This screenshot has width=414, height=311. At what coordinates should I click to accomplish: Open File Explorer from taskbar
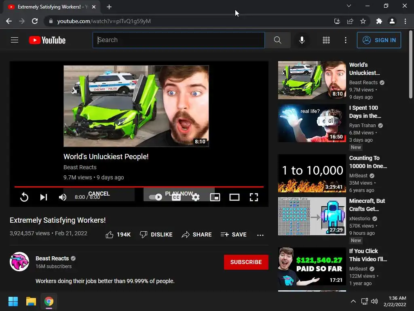tap(31, 301)
